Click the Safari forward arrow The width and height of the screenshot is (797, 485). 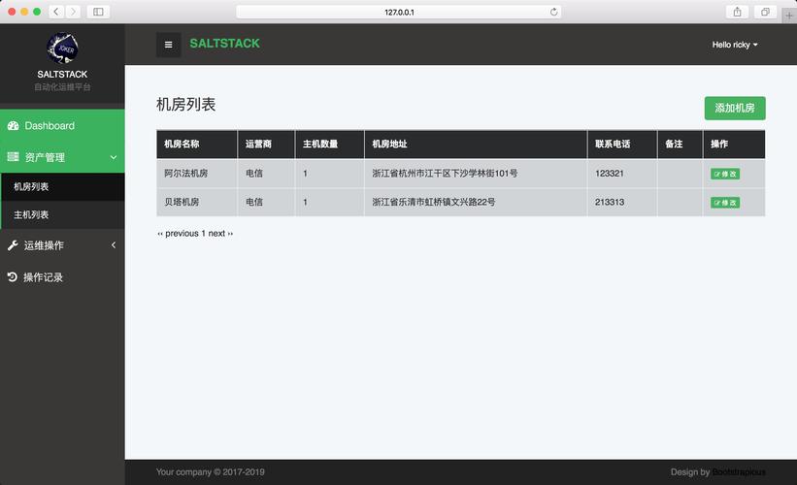73,12
